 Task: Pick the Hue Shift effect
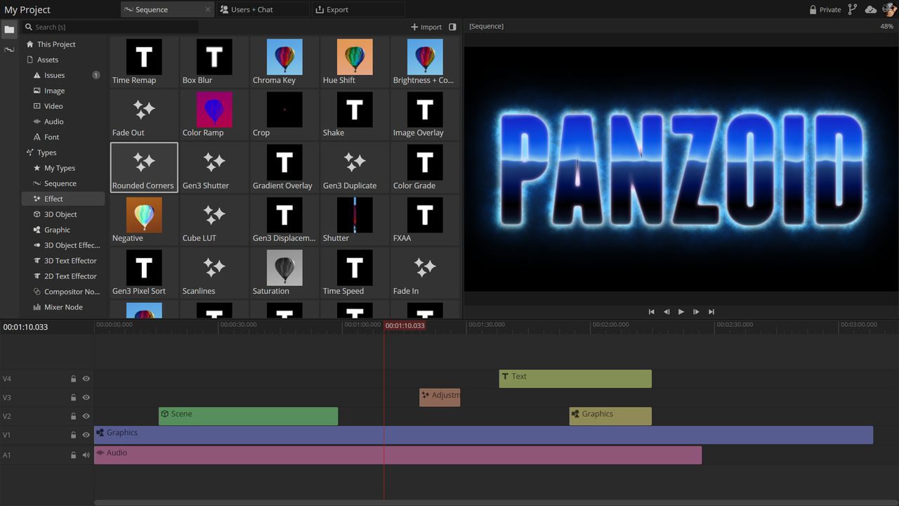point(355,62)
